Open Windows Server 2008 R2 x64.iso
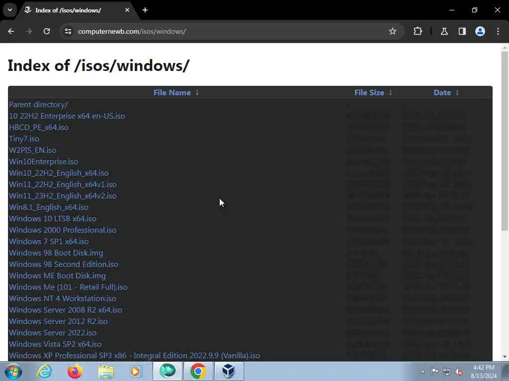Screen dimensions: 509x381 [x=66, y=310]
